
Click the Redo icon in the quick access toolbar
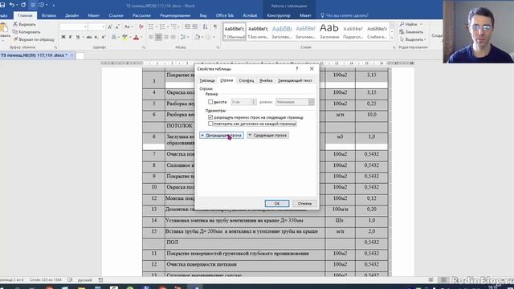(x=23, y=5)
